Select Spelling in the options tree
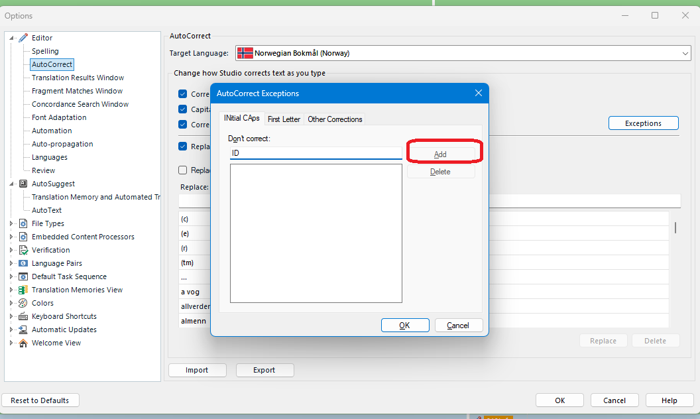The height and width of the screenshot is (419, 700). point(45,51)
